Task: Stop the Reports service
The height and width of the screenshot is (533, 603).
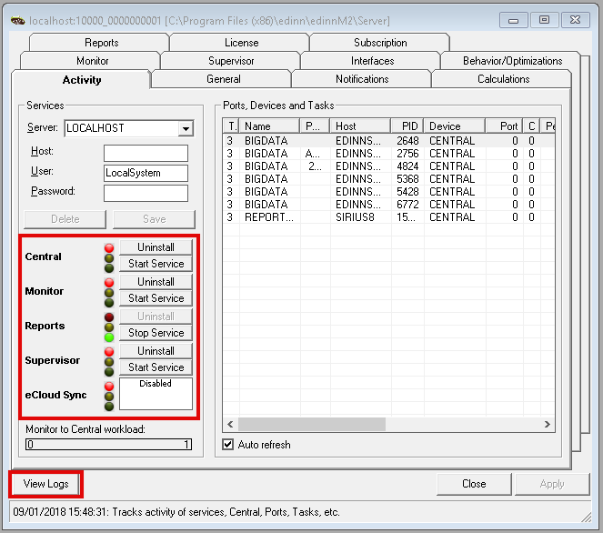Action: [x=156, y=333]
